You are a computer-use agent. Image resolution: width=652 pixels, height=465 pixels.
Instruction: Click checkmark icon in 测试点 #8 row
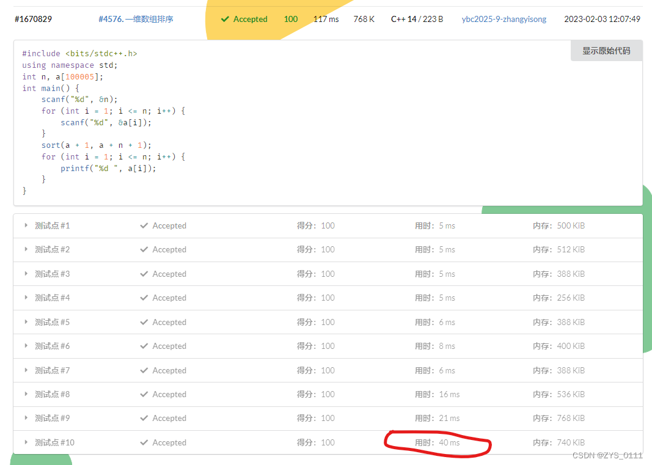point(144,394)
